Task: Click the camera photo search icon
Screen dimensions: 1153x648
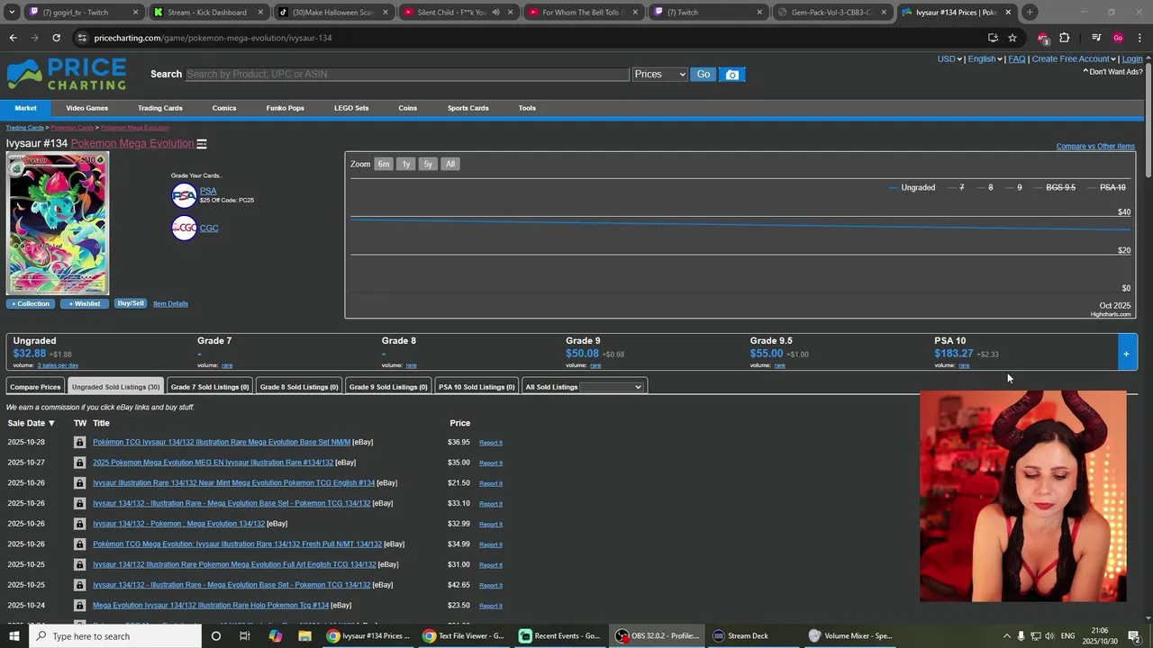Action: (732, 75)
